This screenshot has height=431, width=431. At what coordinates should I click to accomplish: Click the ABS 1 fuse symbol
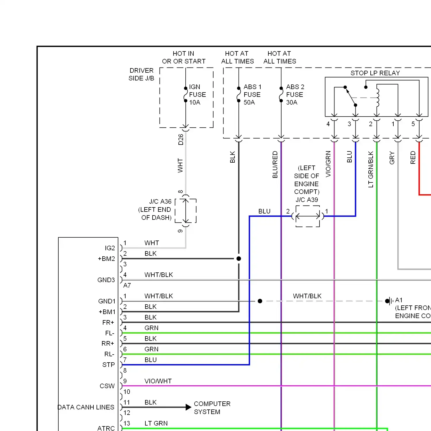239,95
